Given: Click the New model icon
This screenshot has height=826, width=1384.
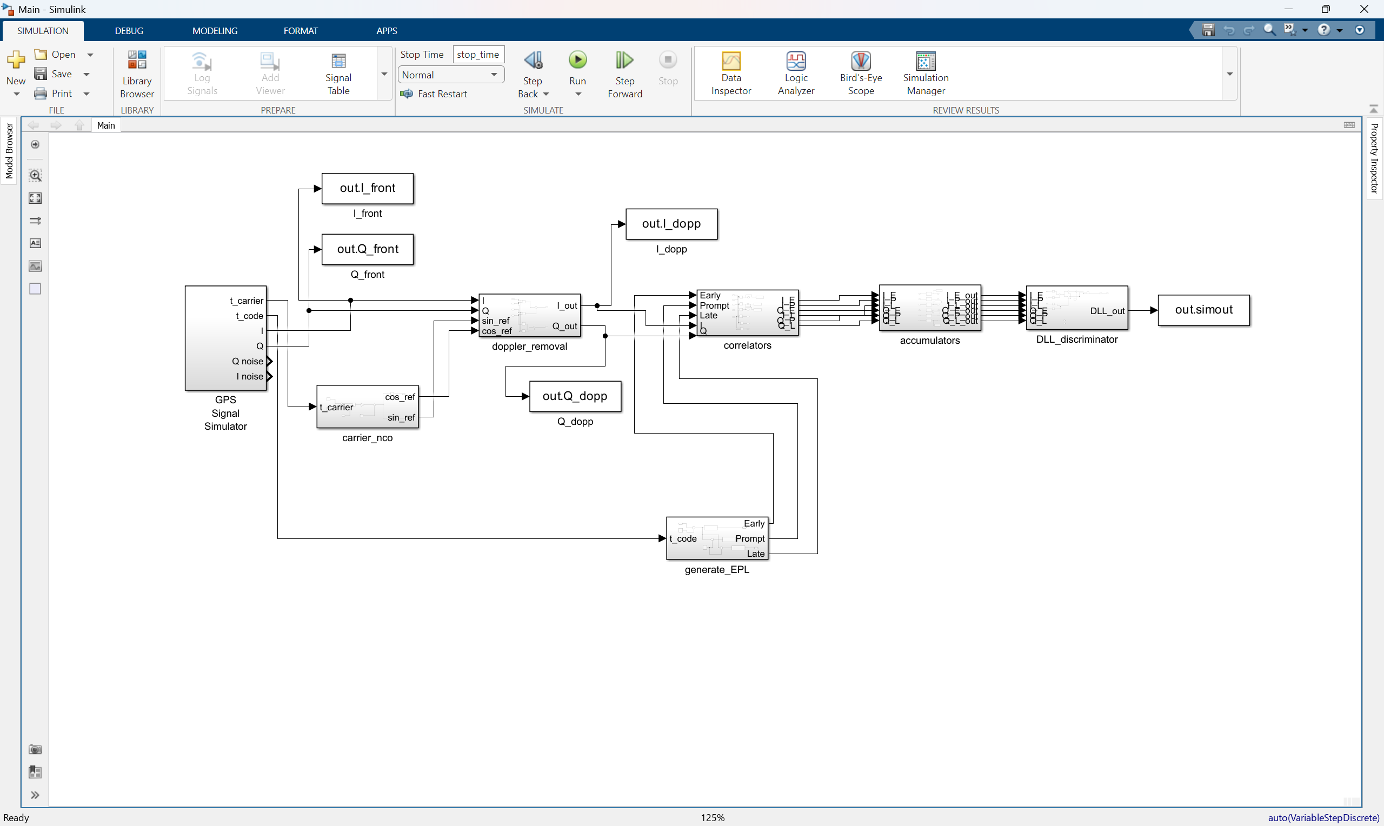Looking at the screenshot, I should tap(16, 60).
